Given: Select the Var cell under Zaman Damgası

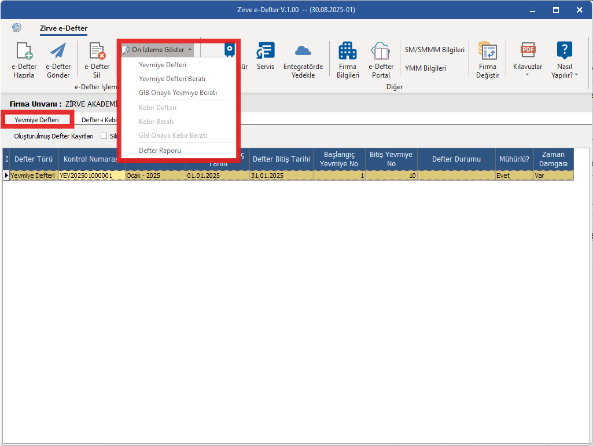Looking at the screenshot, I should click(x=553, y=176).
